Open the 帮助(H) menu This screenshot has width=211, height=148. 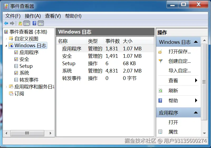tap(73, 16)
